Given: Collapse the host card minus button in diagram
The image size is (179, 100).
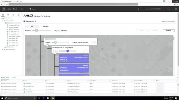Looking at the screenshot, I should pyautogui.click(x=47, y=45).
